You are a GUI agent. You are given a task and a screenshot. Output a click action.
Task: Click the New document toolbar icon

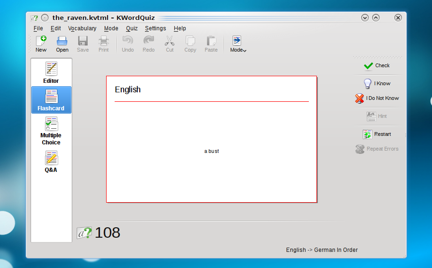[41, 44]
